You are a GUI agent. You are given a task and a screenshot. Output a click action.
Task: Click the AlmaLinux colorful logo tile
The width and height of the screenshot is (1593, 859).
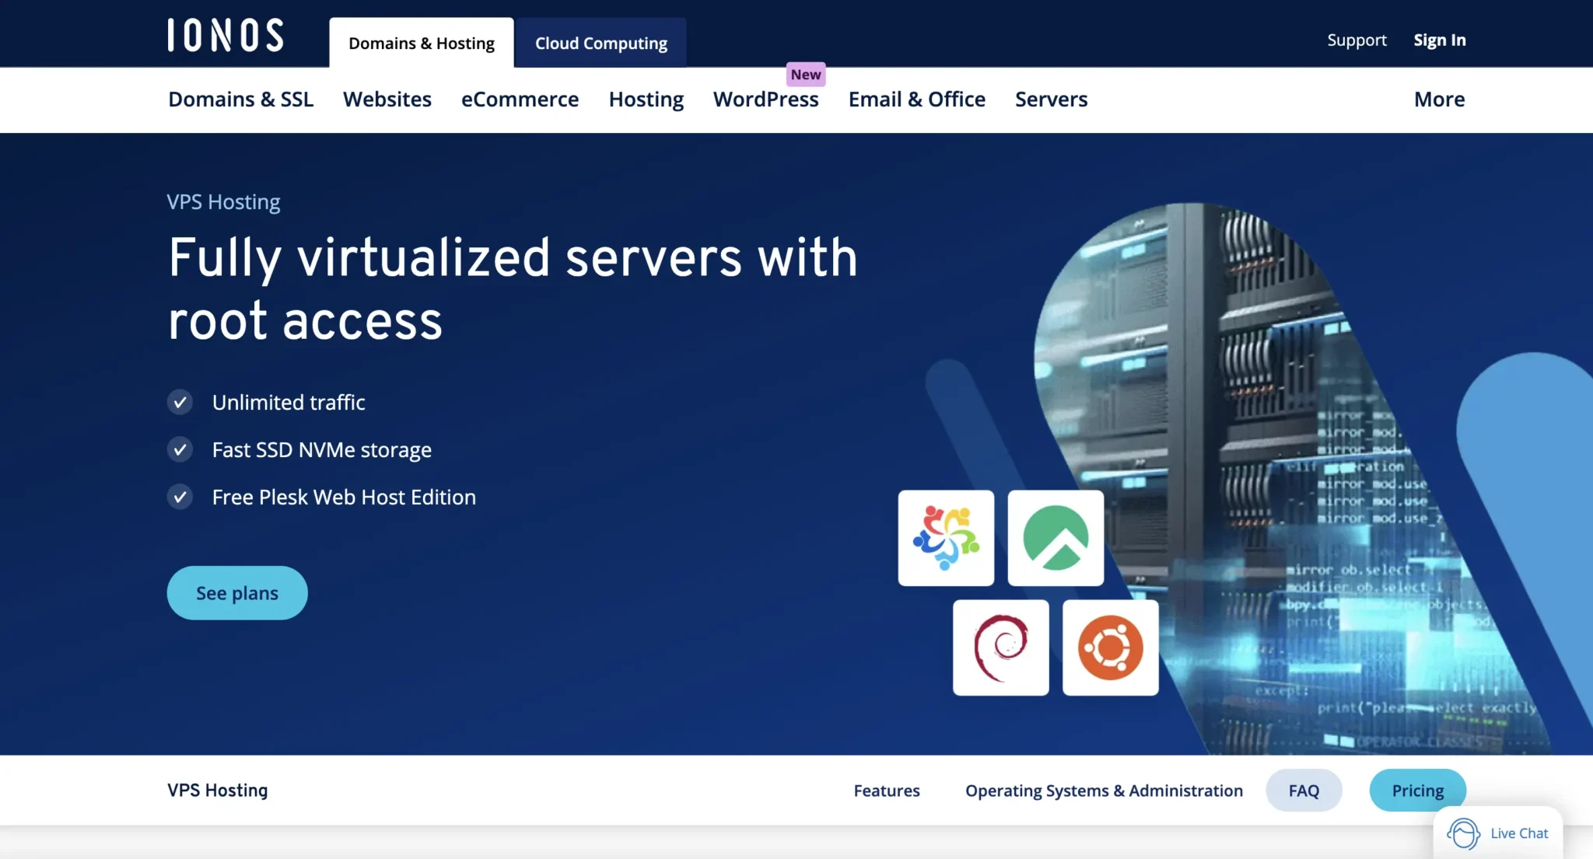946,538
